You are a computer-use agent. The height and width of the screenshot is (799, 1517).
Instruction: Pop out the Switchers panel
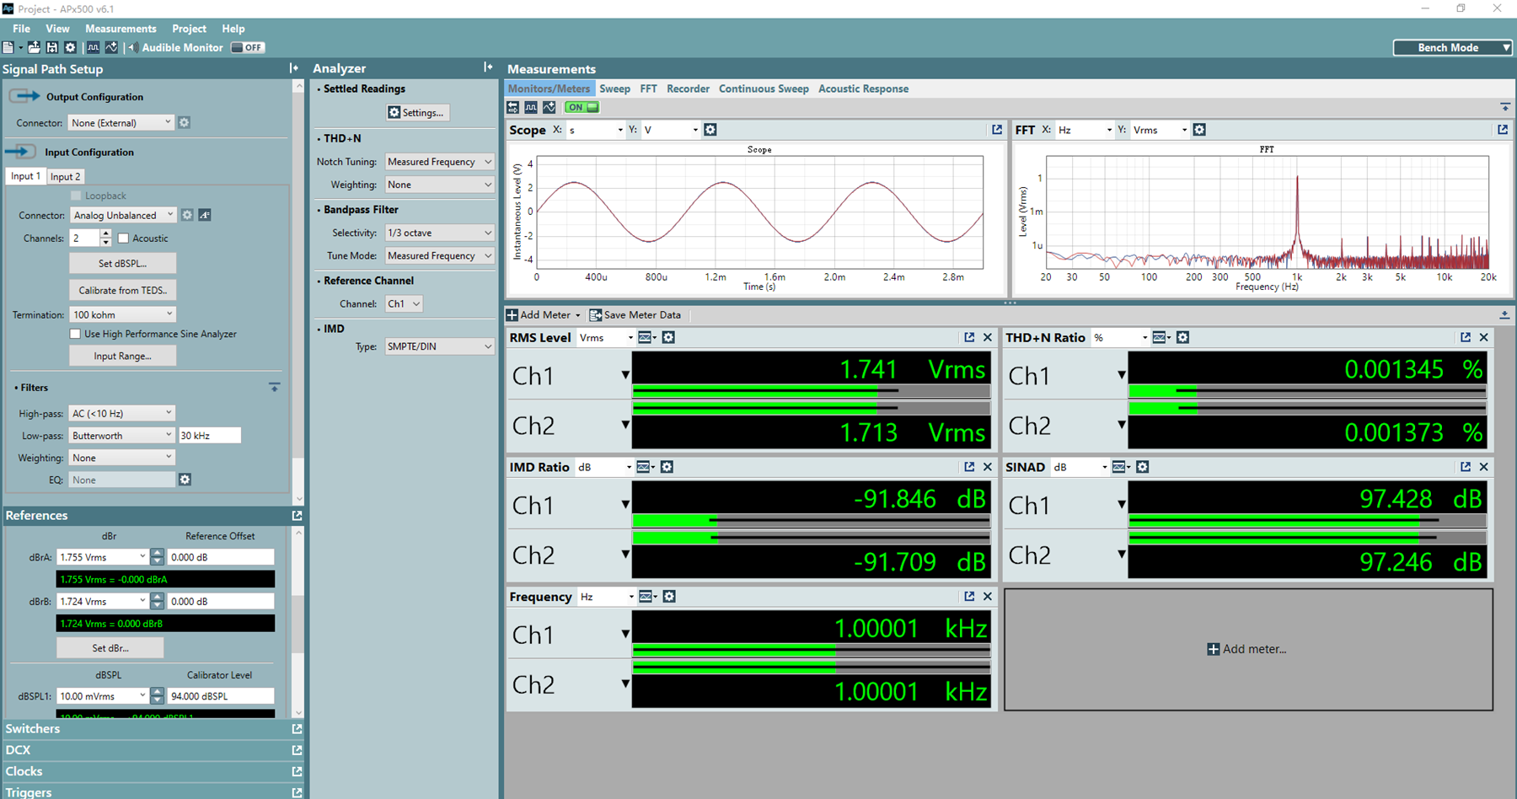297,728
